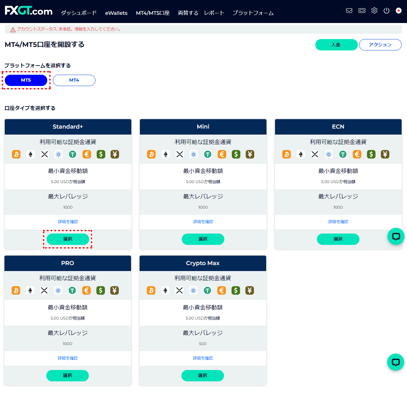Choose 選択 for Standard+ account

[x=68, y=239]
